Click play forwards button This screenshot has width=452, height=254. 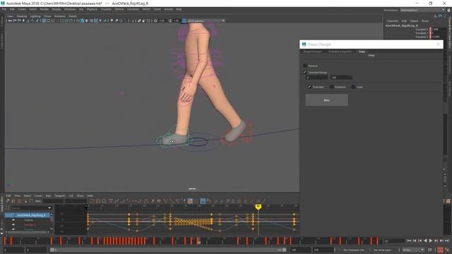[431, 241]
